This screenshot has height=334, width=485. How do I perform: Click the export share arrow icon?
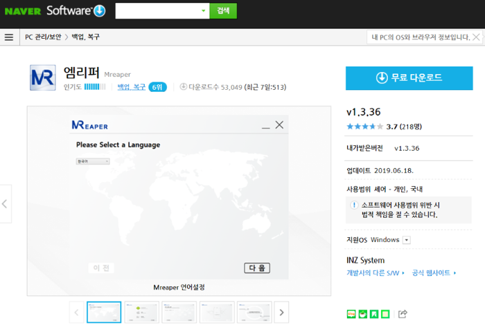403,314
